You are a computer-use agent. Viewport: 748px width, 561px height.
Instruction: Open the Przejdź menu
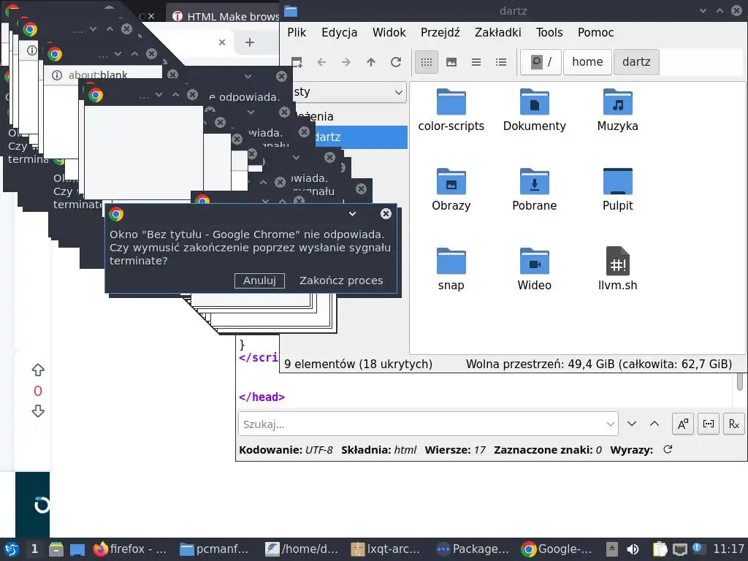[440, 32]
